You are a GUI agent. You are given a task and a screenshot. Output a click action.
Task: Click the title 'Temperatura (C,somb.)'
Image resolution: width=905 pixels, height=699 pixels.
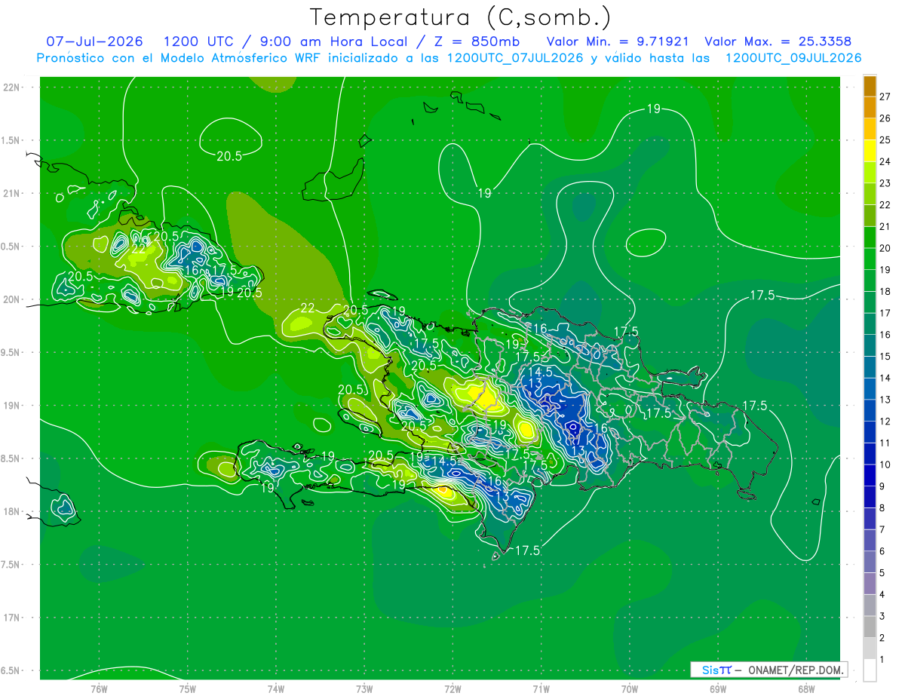pos(461,17)
